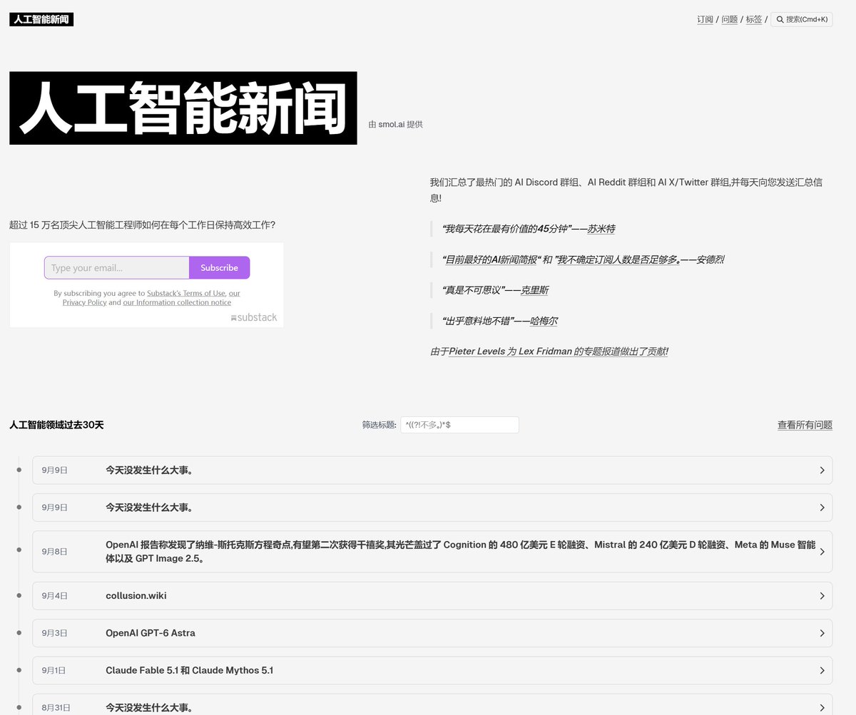Open the Pieter Levels 为 Lex Fridman link
Screen dimensions: 856x715
(558, 351)
